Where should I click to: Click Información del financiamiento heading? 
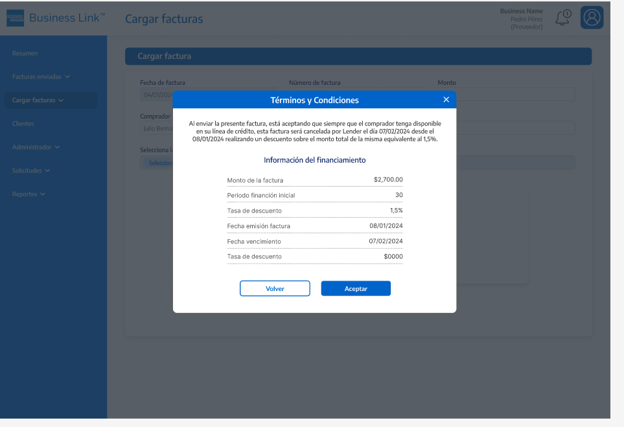314,159
